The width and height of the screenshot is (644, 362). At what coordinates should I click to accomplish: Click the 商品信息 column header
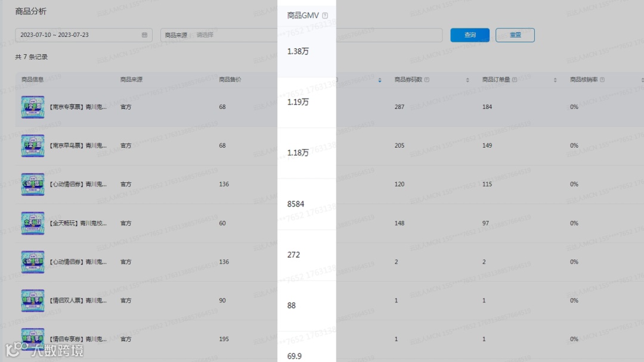tap(32, 80)
